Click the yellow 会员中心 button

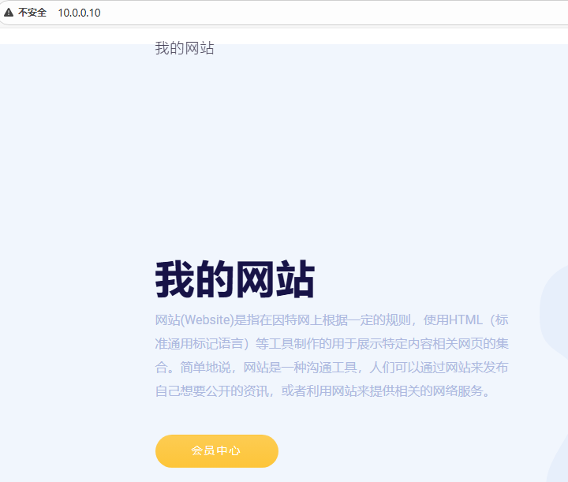[x=217, y=451]
